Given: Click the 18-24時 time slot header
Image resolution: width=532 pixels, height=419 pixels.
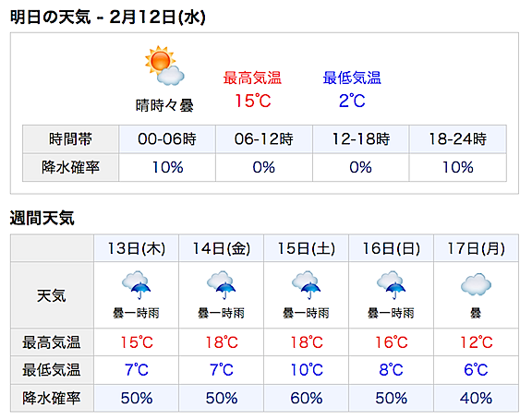Looking at the screenshot, I should pyautogui.click(x=458, y=139).
